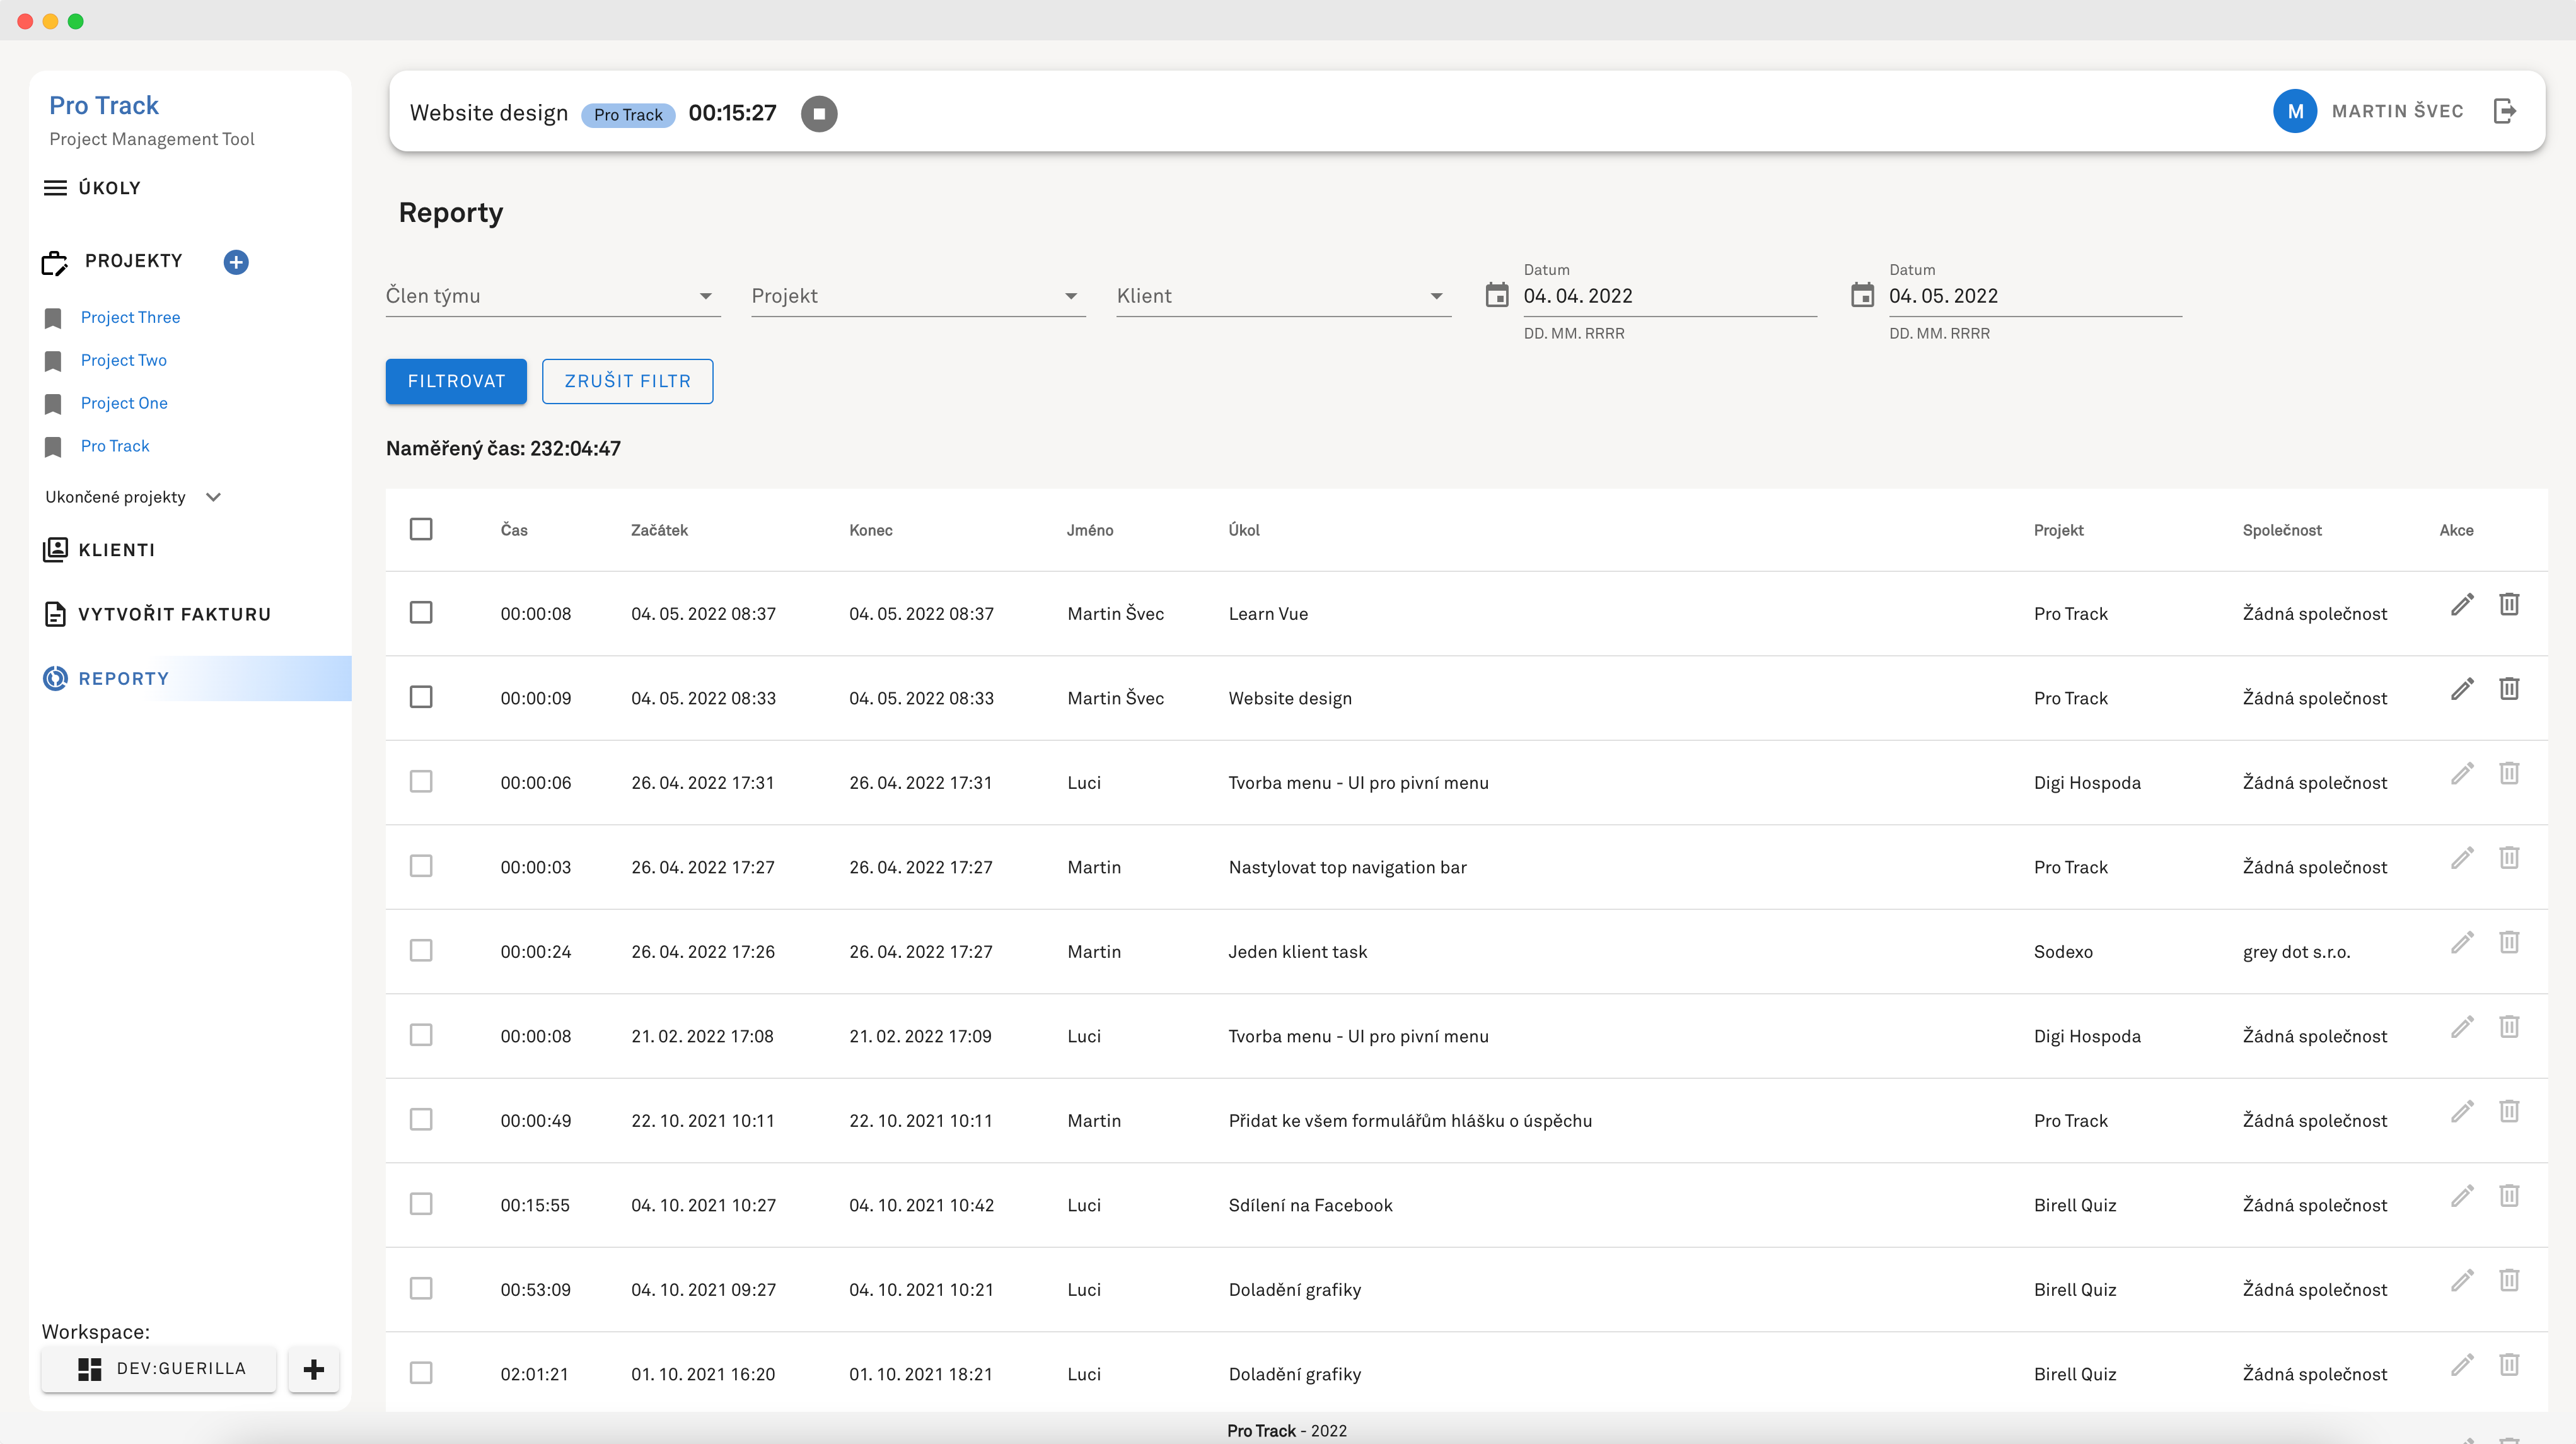The width and height of the screenshot is (2576, 1444).
Task: Select the Jeden klient task row checkbox
Action: 421,951
